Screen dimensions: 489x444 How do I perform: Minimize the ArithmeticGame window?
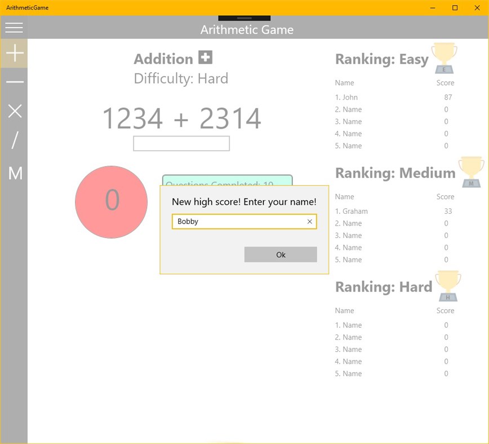pyautogui.click(x=433, y=8)
